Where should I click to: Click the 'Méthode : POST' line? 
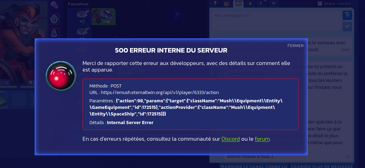(105, 86)
